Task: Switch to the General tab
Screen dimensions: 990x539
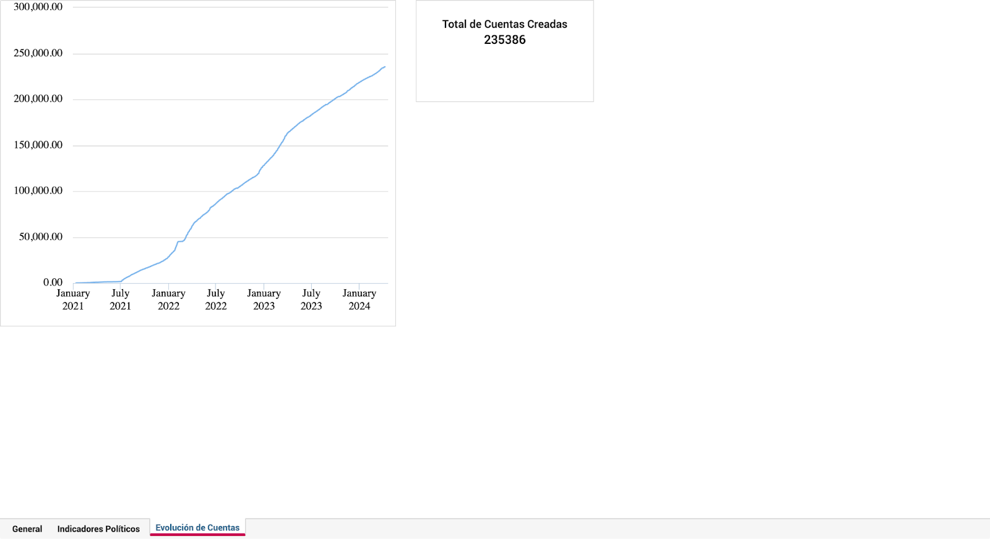Action: [x=27, y=528]
